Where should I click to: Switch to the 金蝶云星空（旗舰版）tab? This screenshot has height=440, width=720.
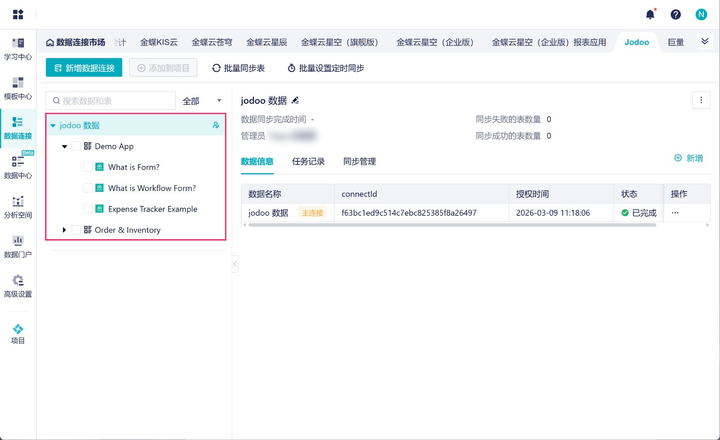pos(342,42)
